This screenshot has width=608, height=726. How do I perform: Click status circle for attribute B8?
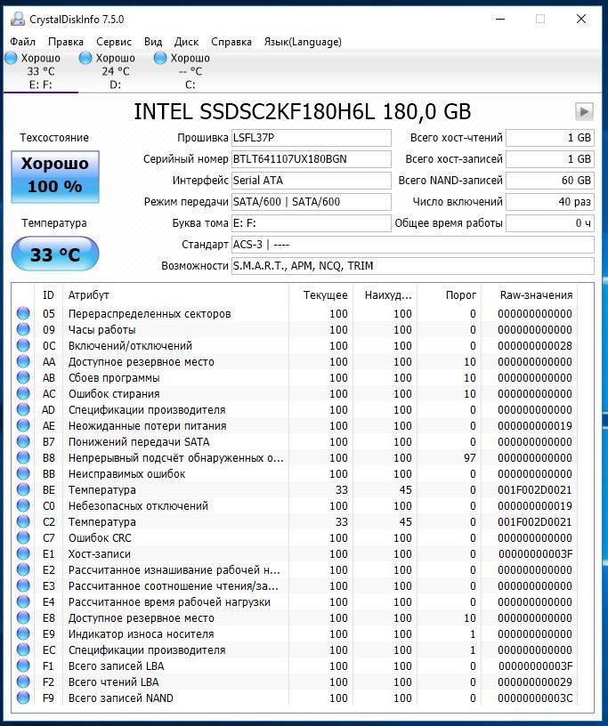point(23,457)
